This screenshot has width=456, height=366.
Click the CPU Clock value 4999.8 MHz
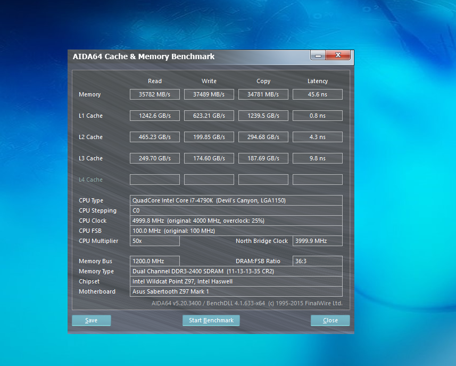[x=236, y=221]
